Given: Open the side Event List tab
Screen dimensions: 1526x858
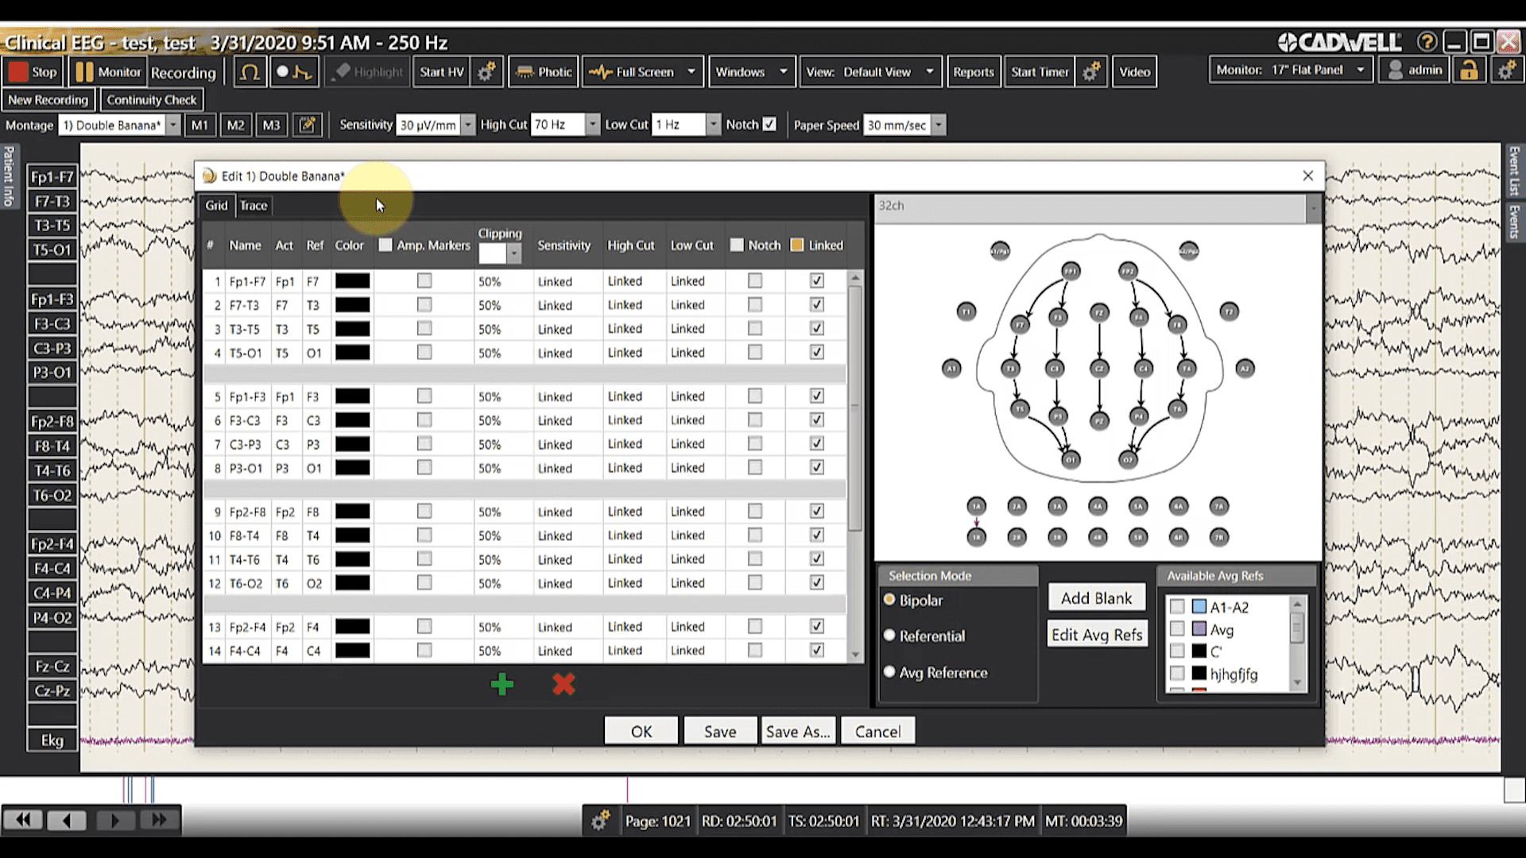Looking at the screenshot, I should 1514,170.
